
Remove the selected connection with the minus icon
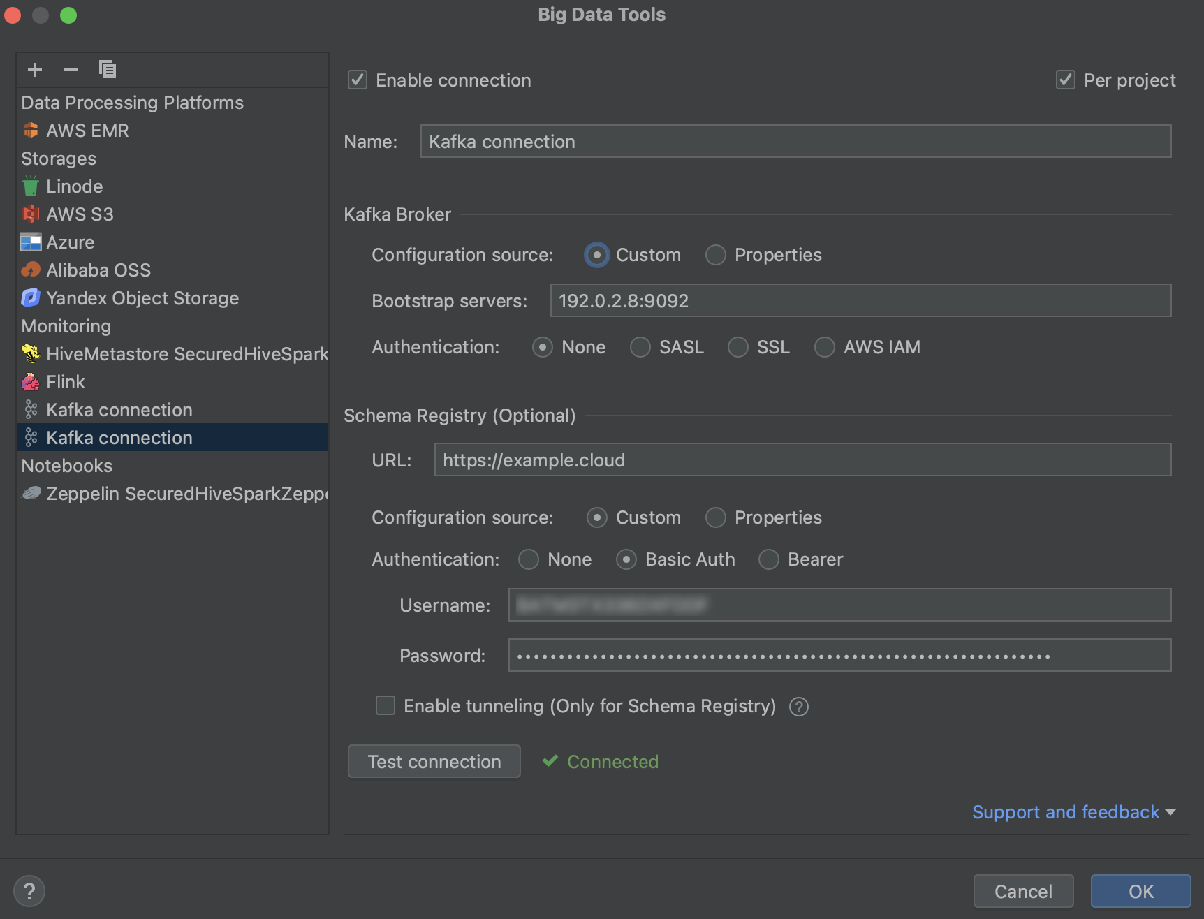[70, 69]
